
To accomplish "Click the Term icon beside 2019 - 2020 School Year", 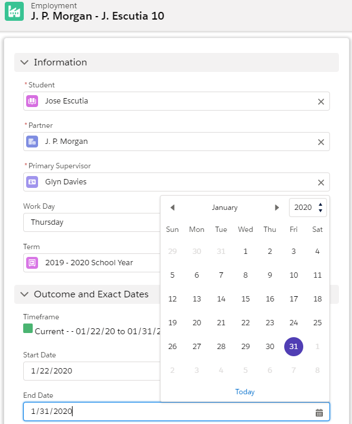I will pos(32,263).
